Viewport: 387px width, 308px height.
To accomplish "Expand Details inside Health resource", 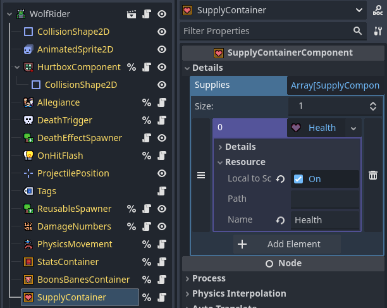I will [220, 147].
